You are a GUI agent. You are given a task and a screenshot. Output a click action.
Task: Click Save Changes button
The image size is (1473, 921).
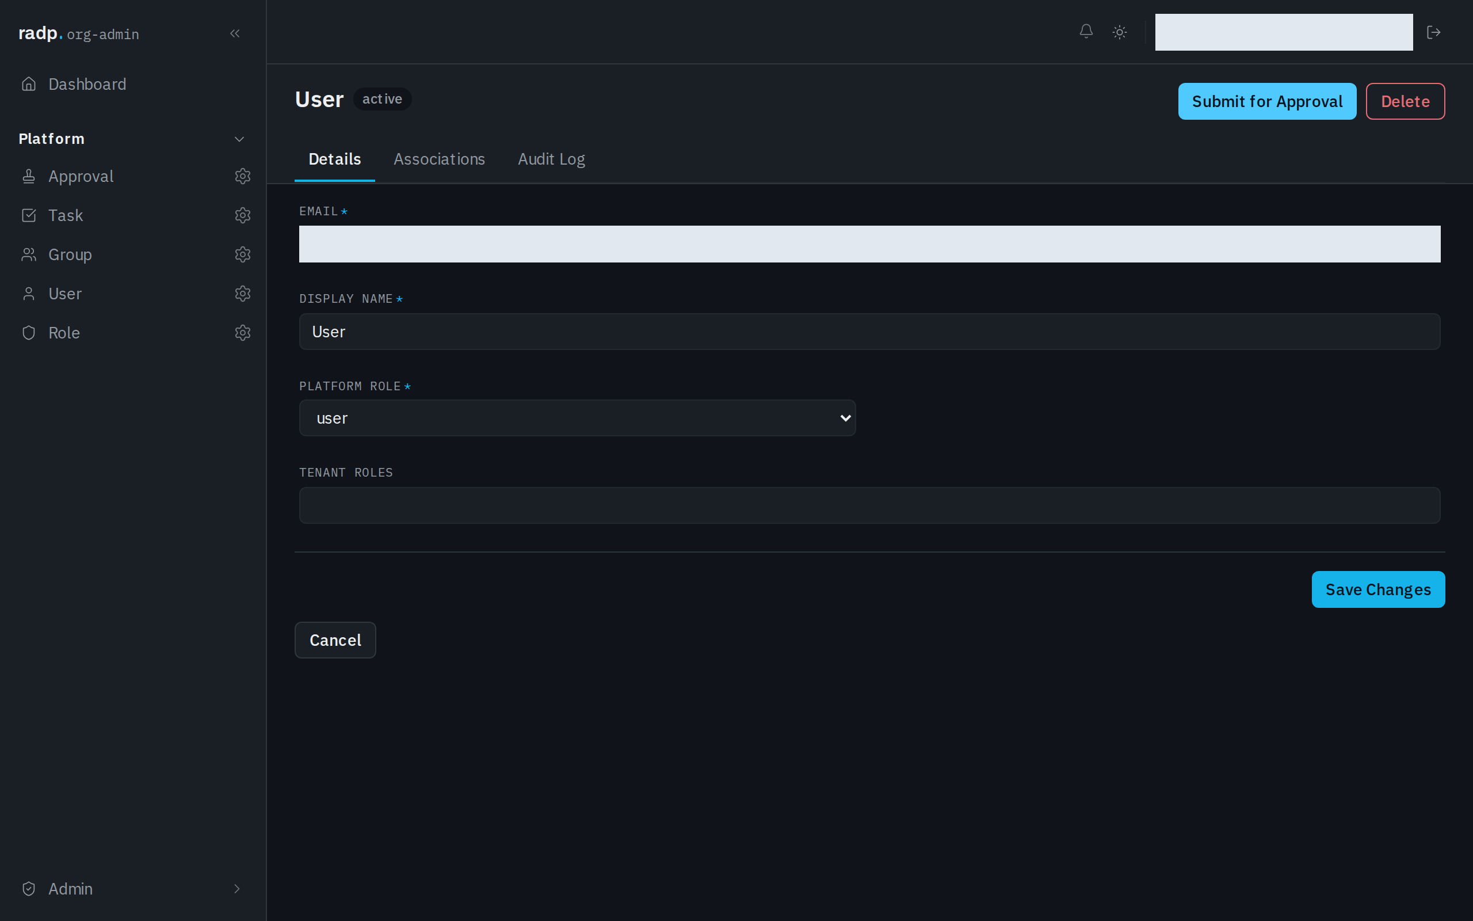(x=1378, y=589)
